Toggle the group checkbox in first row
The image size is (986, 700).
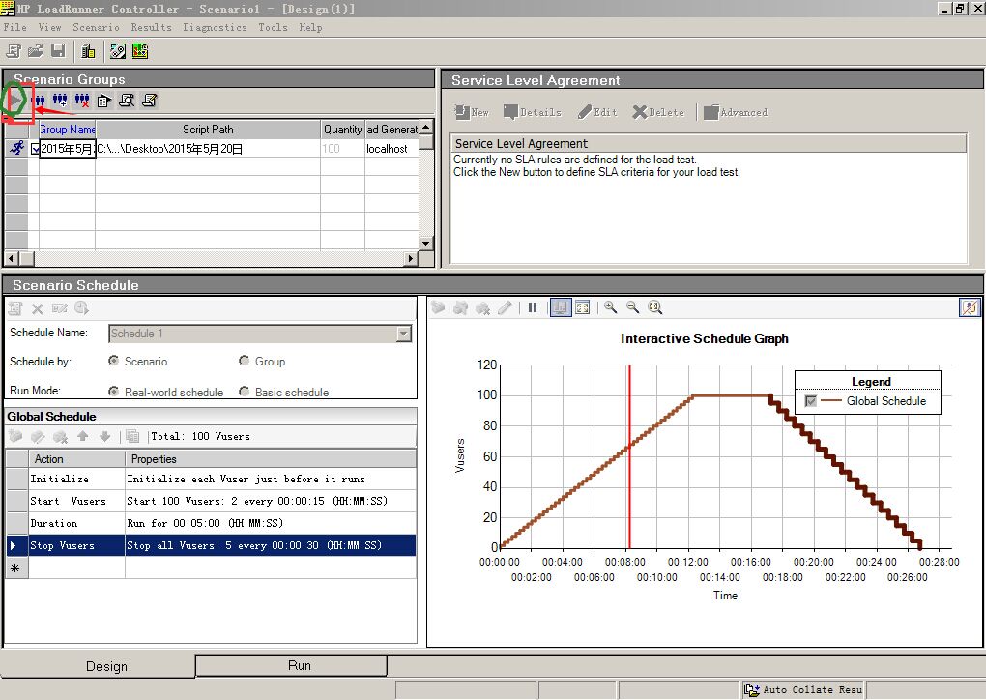click(x=36, y=149)
